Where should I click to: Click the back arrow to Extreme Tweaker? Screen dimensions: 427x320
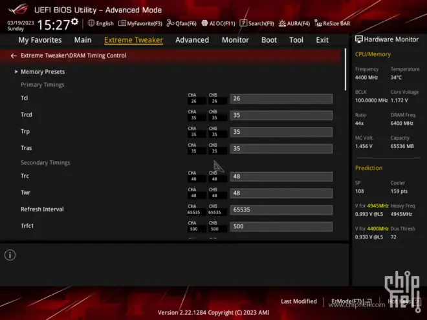coord(14,56)
